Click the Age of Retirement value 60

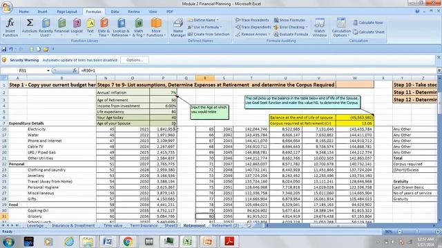(163, 100)
